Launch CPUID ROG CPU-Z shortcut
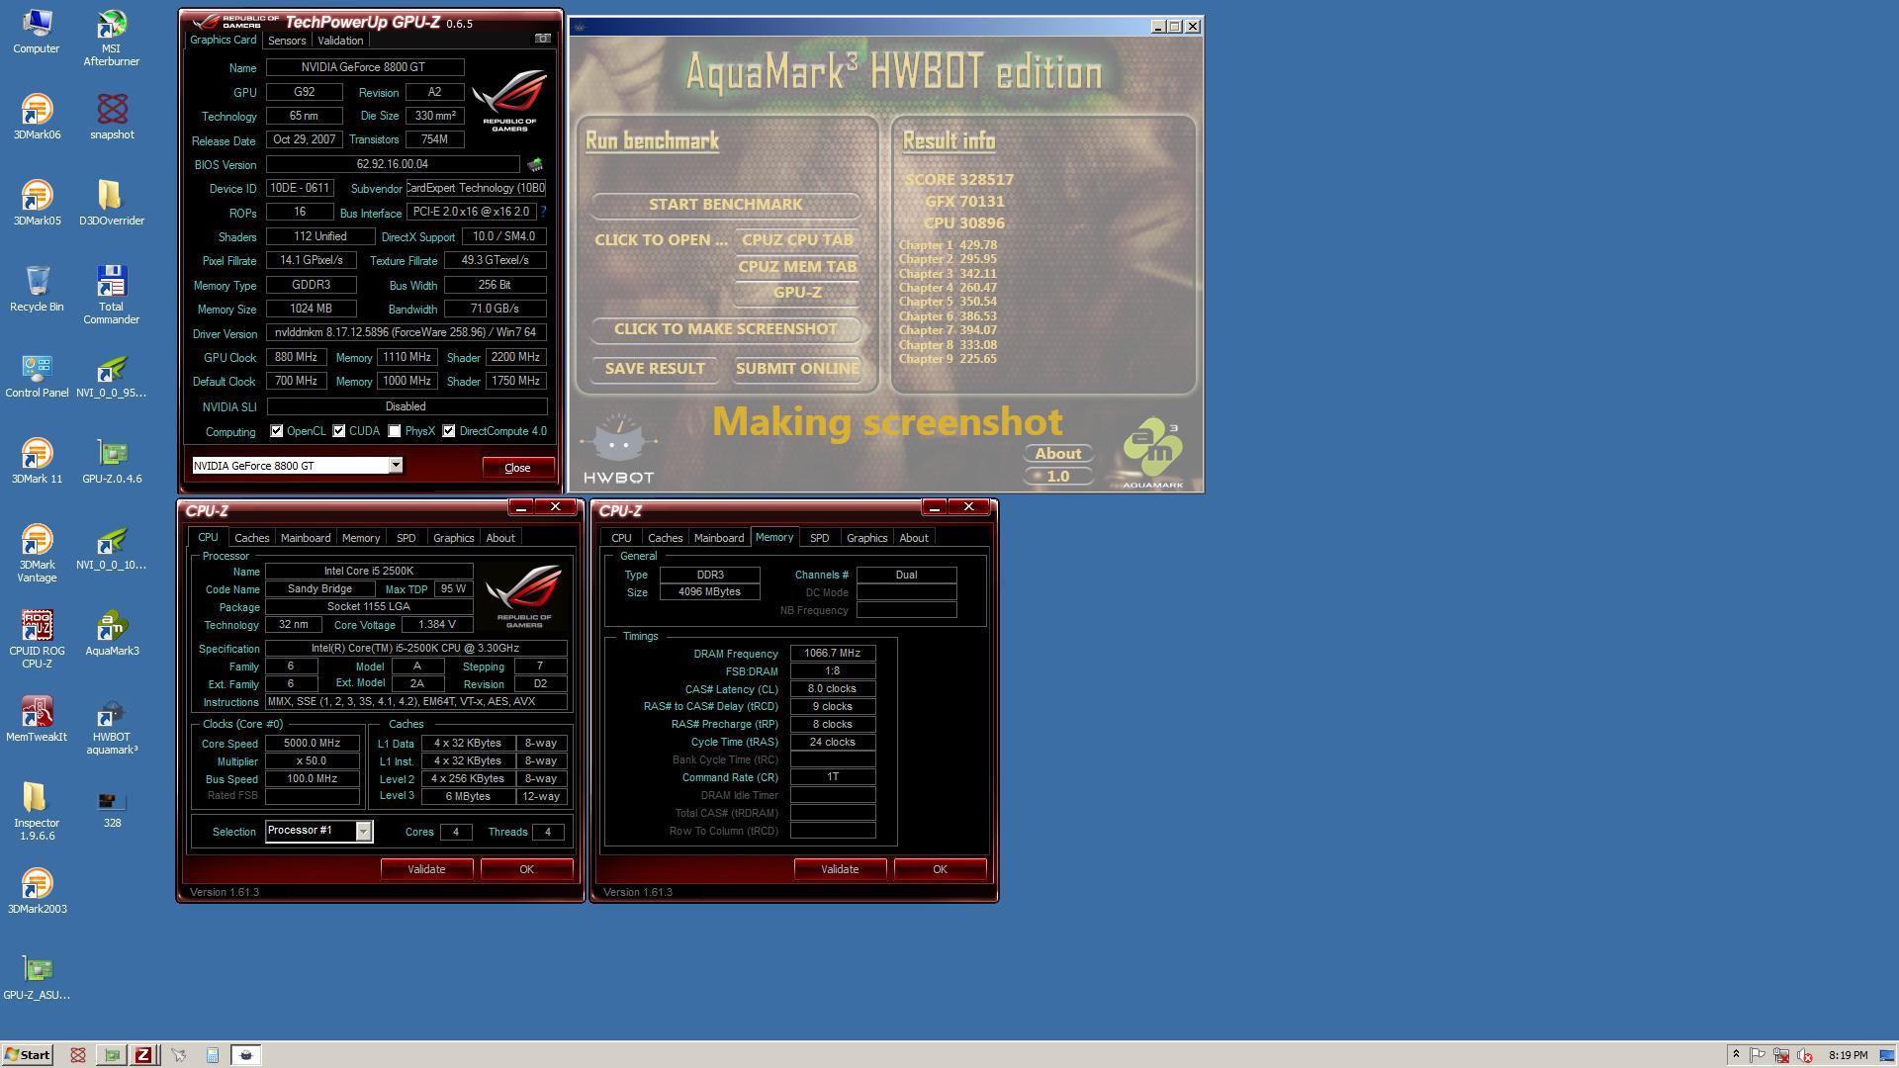 [x=37, y=639]
